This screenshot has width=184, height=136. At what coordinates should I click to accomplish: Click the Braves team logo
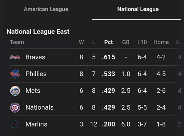[x=15, y=57]
